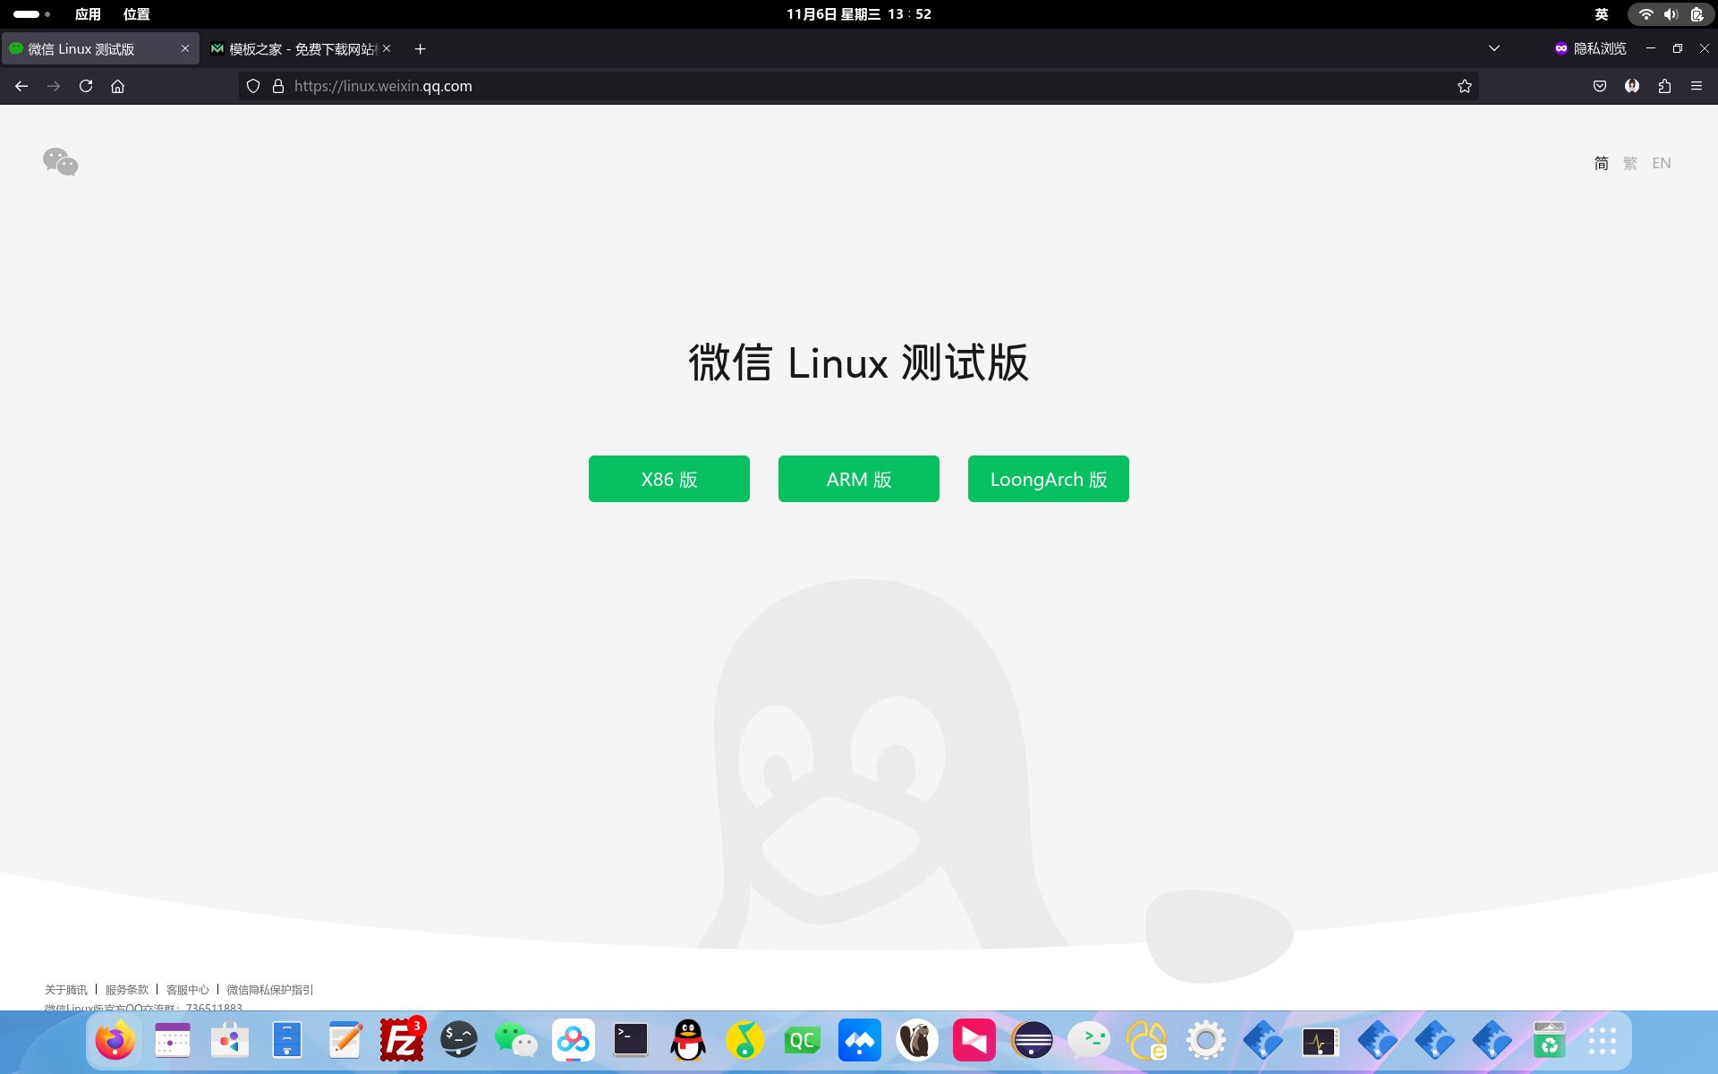Open the clock and calendar panel

859,14
